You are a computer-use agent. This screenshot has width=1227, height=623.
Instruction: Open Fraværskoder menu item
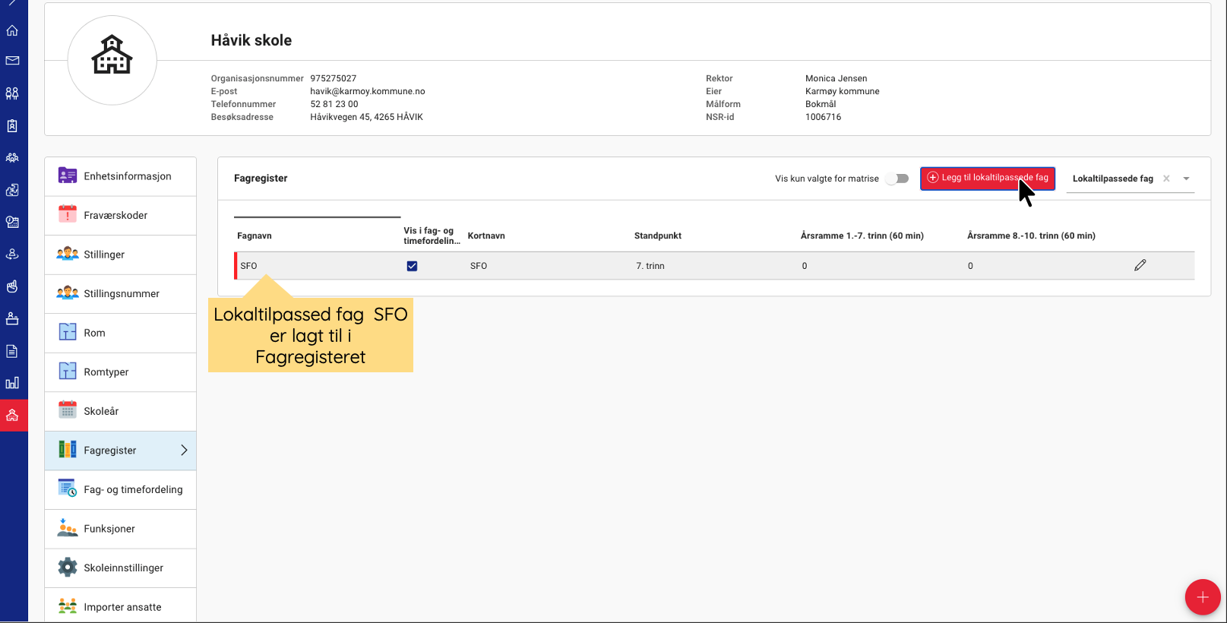pyautogui.click(x=120, y=216)
